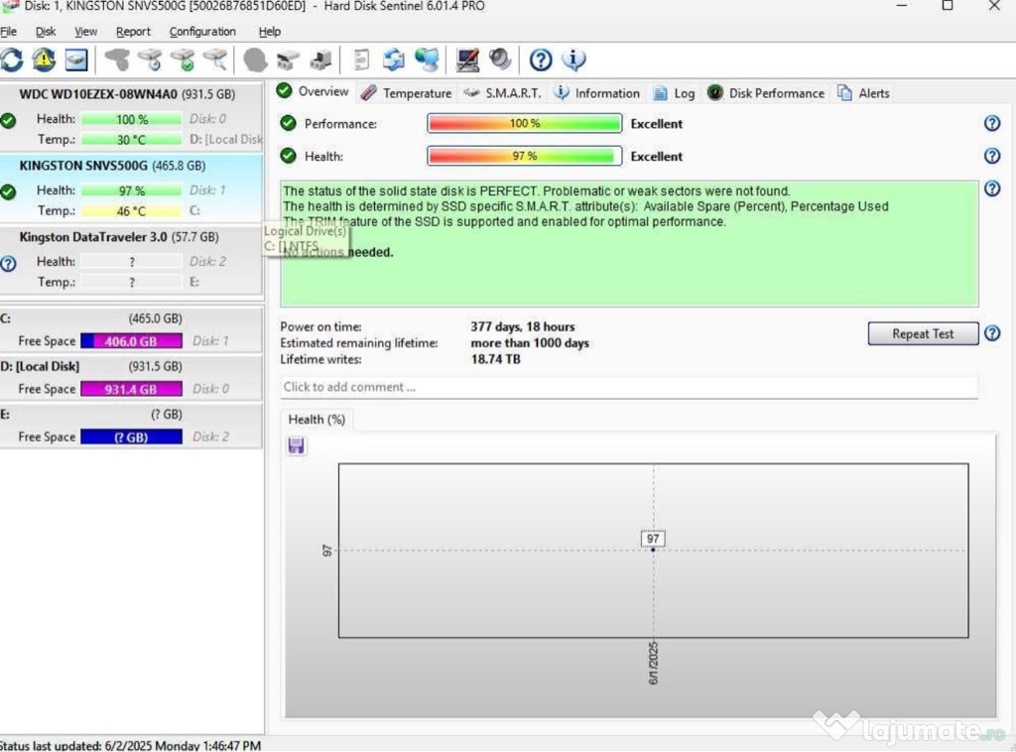The width and height of the screenshot is (1016, 752).
Task: Click the disk with magnifier icon
Action: pyautogui.click(x=215, y=61)
